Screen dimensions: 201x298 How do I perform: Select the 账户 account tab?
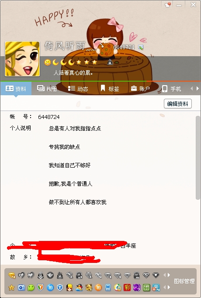pos(140,89)
